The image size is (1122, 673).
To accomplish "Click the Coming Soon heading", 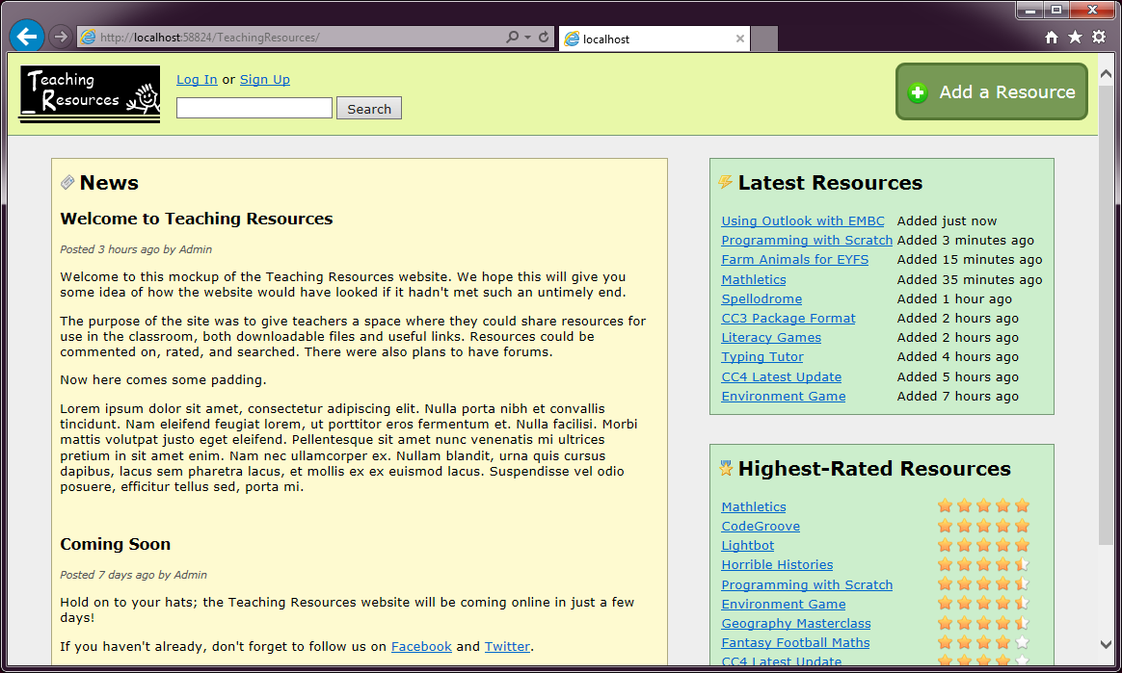I will 116,544.
